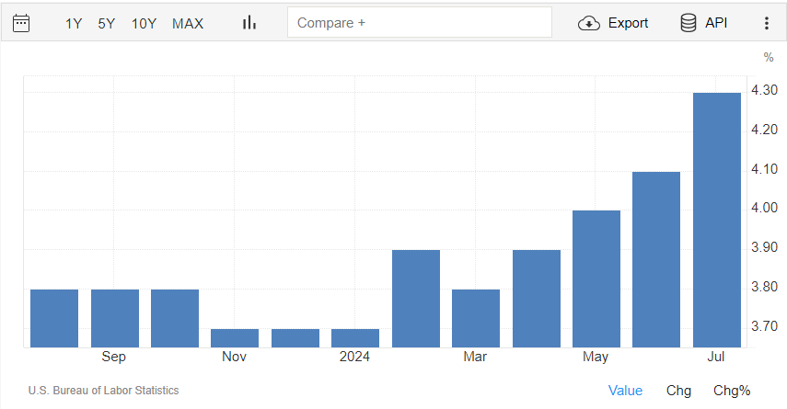Click the Jul x-axis label

716,357
